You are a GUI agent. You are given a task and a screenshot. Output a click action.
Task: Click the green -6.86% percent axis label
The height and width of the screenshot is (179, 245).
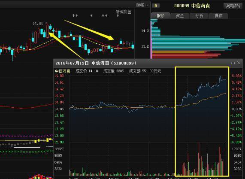[236, 142]
